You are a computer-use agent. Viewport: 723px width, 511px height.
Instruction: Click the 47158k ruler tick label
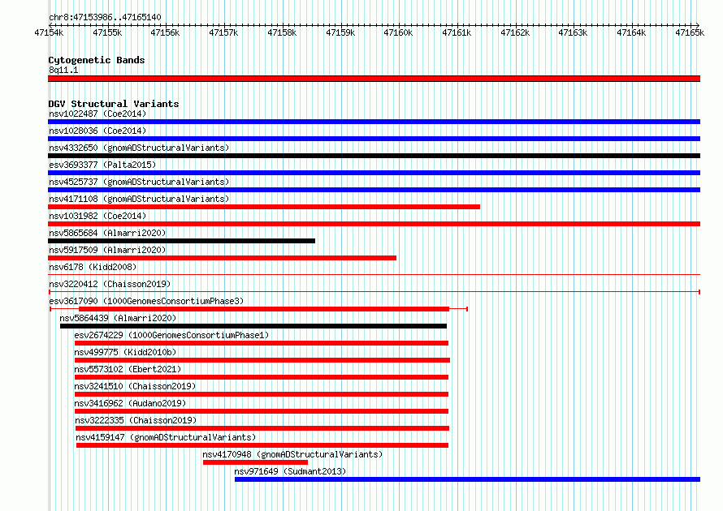click(282, 32)
